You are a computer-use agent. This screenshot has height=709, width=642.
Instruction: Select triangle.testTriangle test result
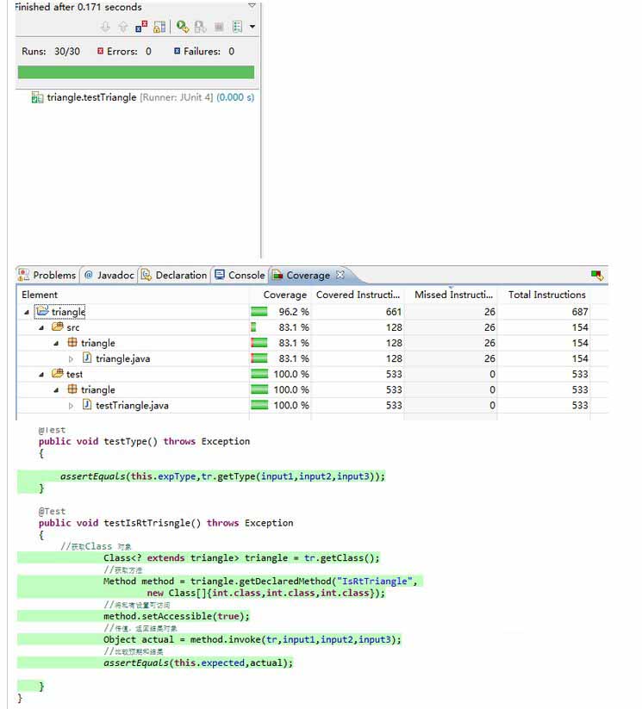[91, 97]
